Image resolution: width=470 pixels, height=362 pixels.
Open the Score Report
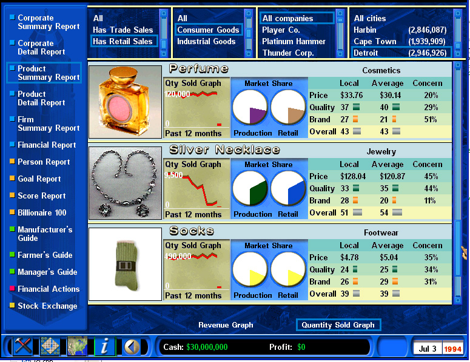point(41,196)
